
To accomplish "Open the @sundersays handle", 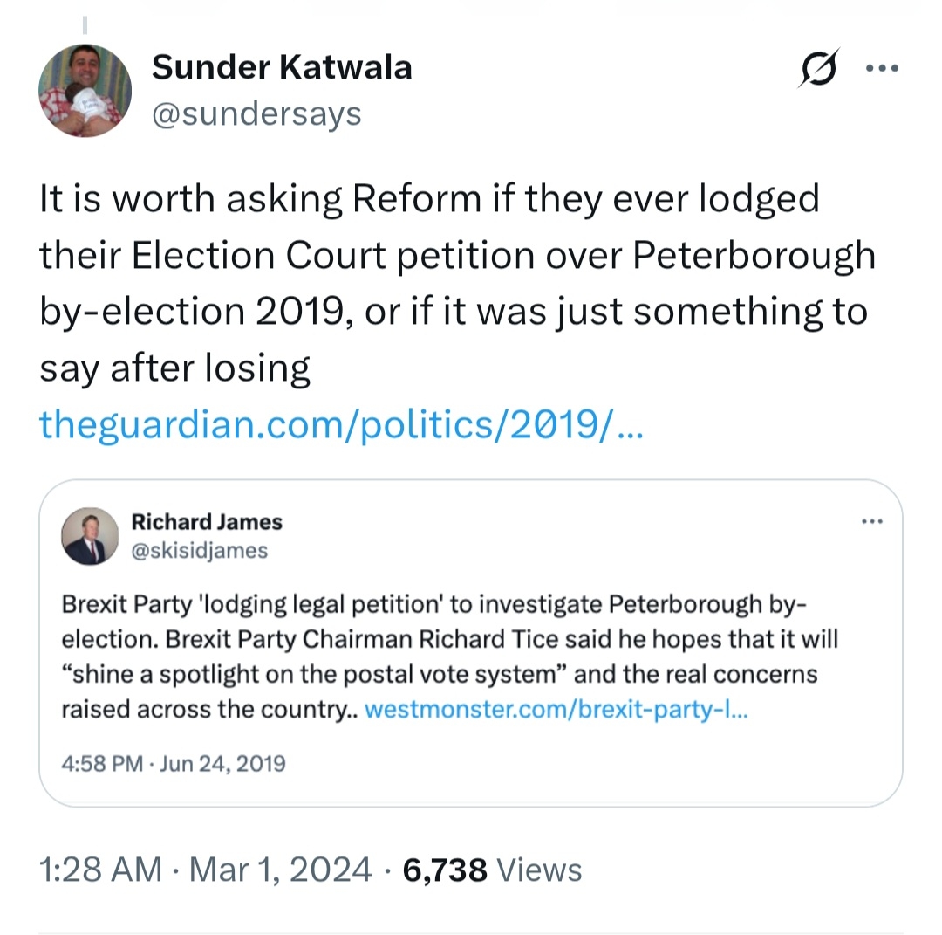I will (256, 113).
